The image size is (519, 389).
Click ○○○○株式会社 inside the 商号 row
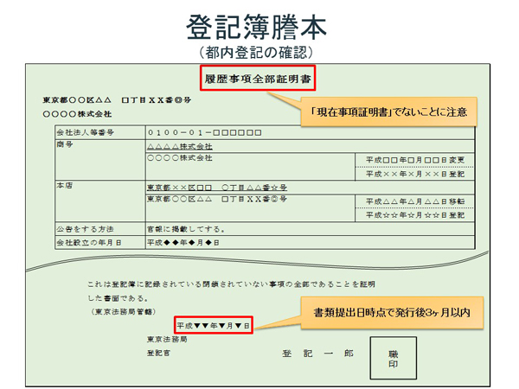[x=180, y=158]
